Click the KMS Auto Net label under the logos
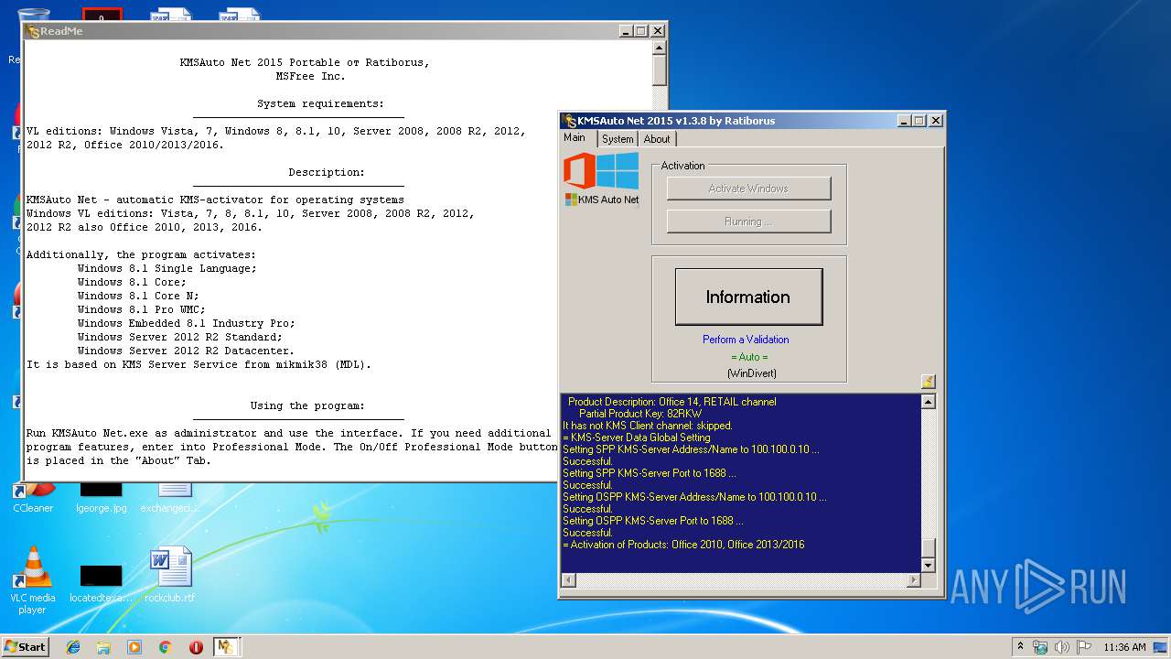 click(602, 200)
